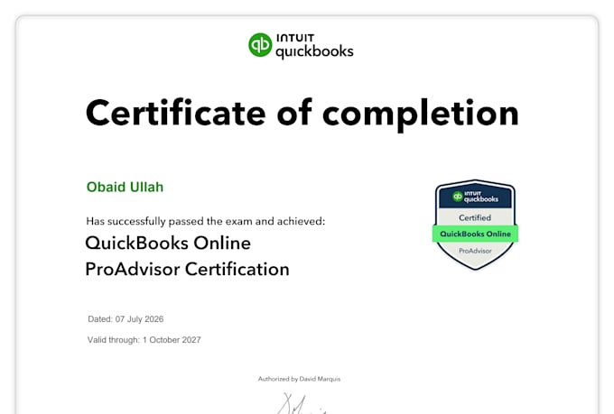Click 'Has successfully passed the exam and achieved:' line

point(206,221)
